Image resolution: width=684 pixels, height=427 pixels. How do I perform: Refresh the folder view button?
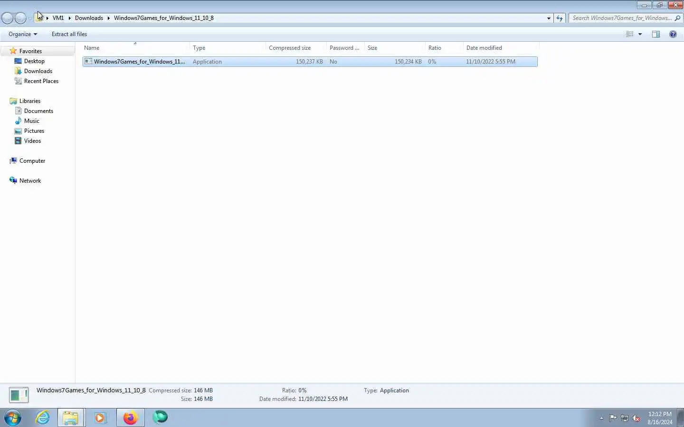(560, 18)
